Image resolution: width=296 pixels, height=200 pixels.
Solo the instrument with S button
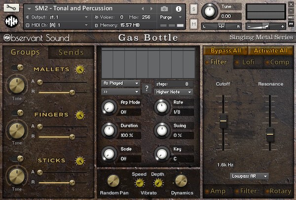tap(194, 9)
